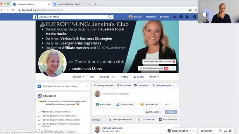Click the Facebook logo icon in header
This screenshot has width=239, height=134.
click(35, 17)
